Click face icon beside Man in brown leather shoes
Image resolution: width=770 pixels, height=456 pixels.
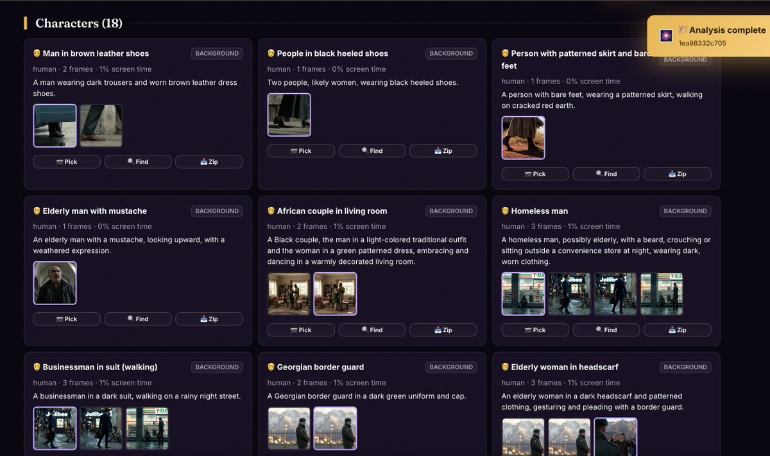[x=37, y=53]
